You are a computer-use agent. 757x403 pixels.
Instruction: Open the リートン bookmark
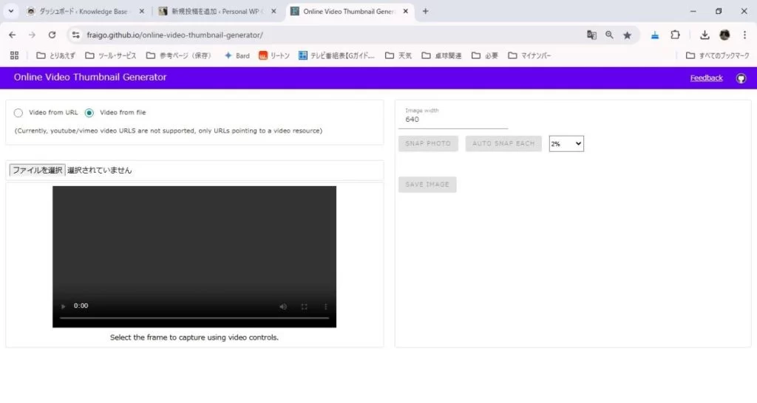pyautogui.click(x=274, y=55)
